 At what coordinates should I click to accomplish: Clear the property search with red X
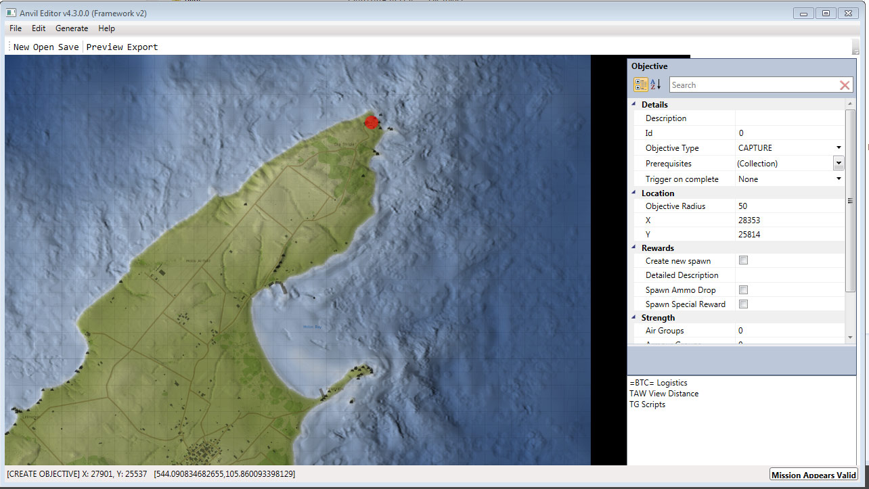pos(845,85)
